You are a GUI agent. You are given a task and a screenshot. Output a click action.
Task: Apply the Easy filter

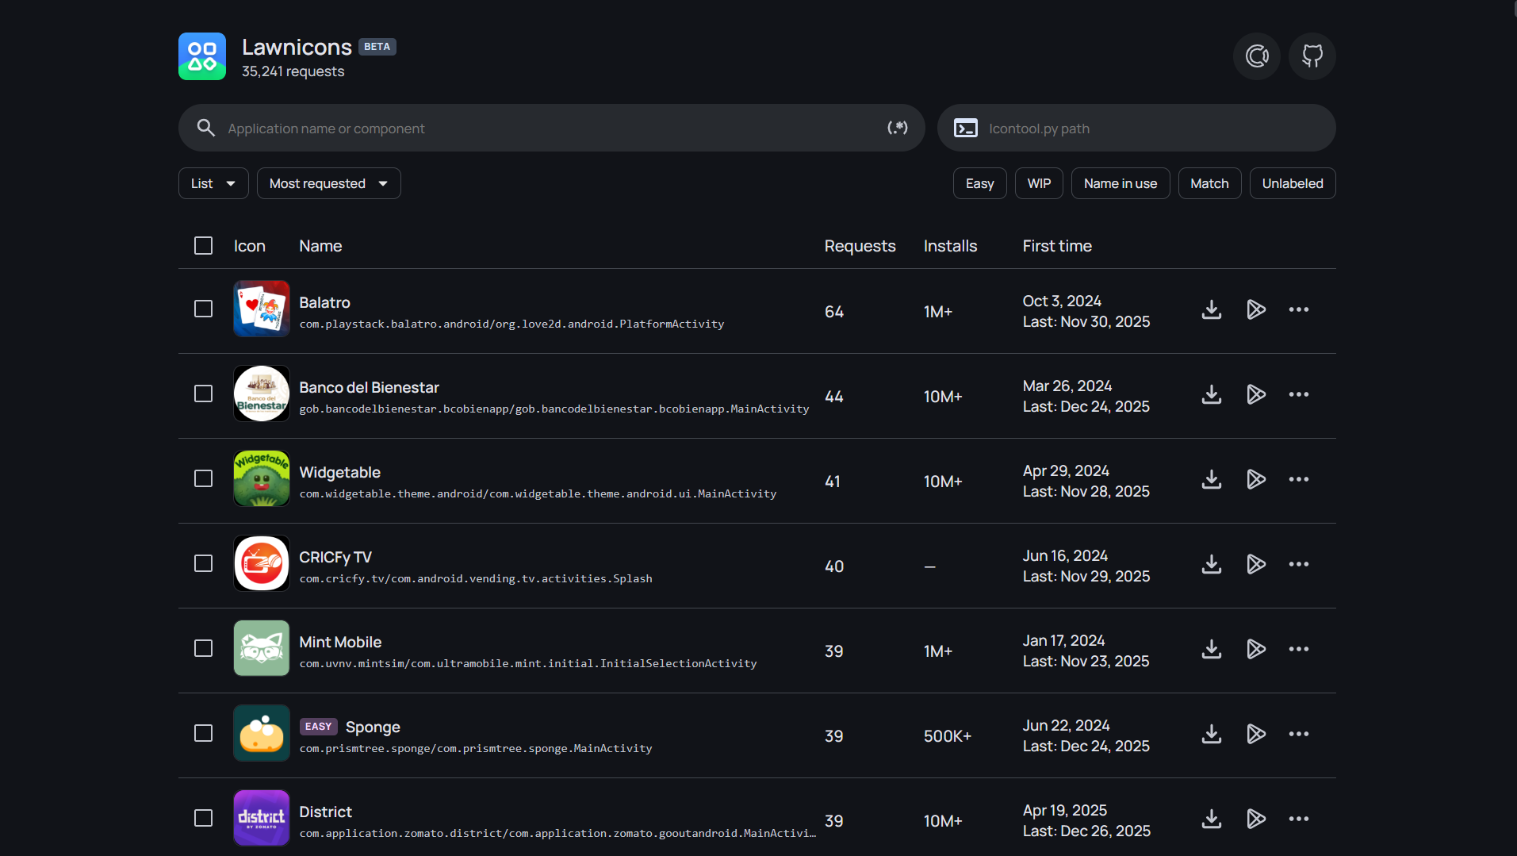point(979,182)
